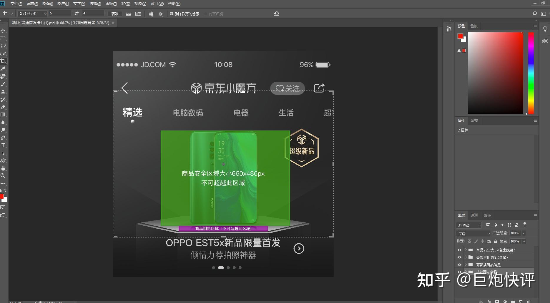Change screen mode icon in toolbar
The width and height of the screenshot is (550, 303).
tap(3, 215)
